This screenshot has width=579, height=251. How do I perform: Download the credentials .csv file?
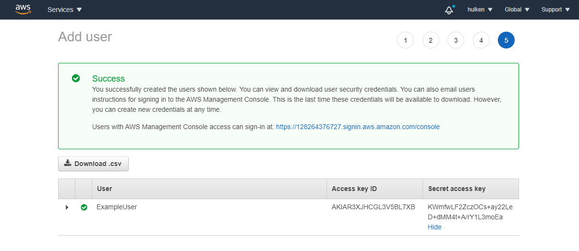93,164
